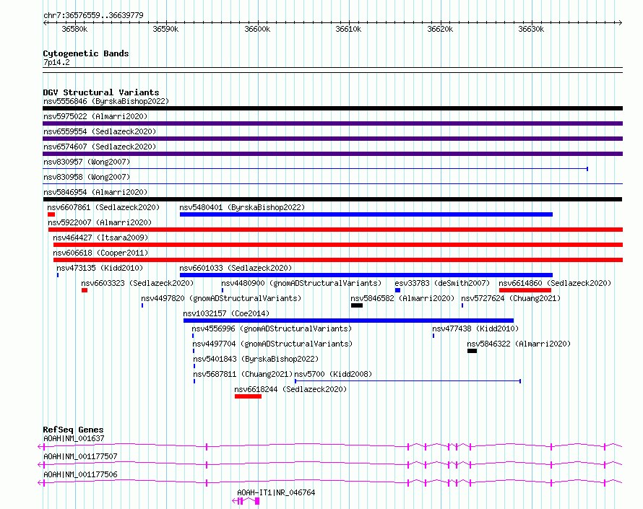The width and height of the screenshot is (643, 509).
Task: Click the nsv6559554 (Sedlazeck2020) variant label
Action: [100, 131]
